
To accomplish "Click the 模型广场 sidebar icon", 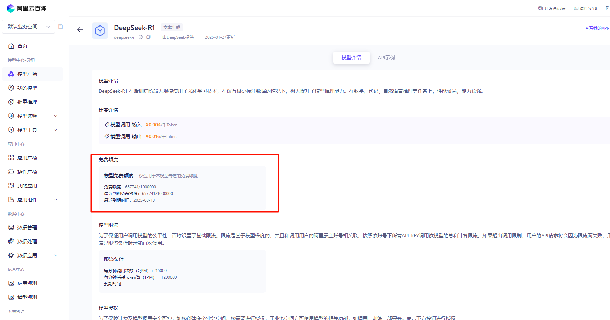I will pos(11,74).
